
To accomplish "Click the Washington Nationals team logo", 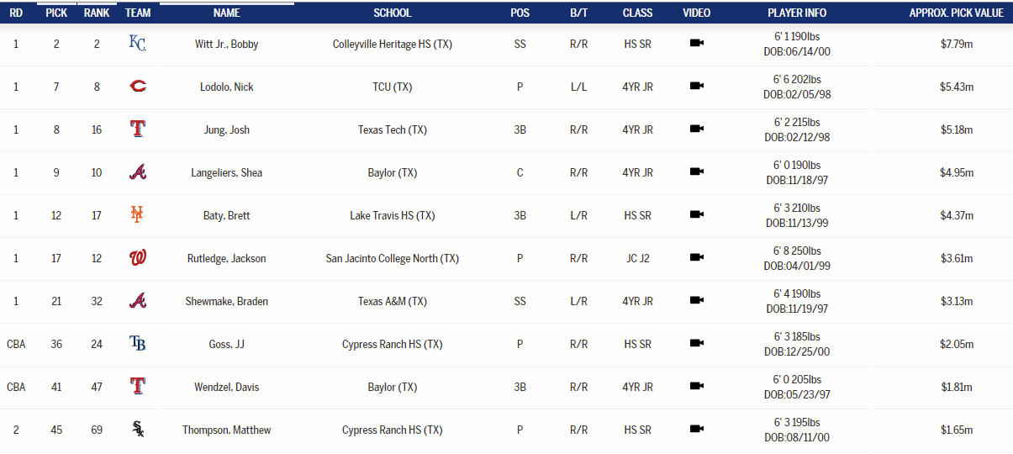I will point(138,258).
